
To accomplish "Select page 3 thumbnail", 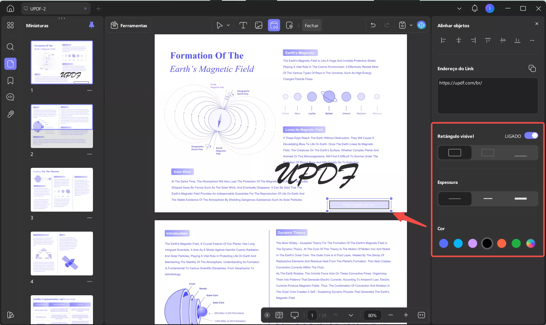I will 62,190.
